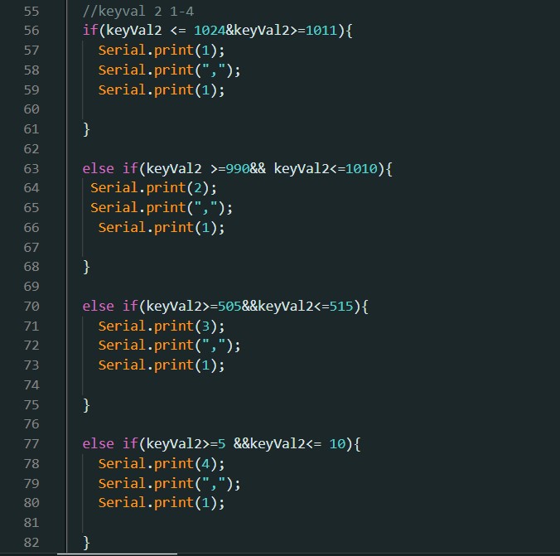Place cursor on the number 515
Viewport: 560px width, 556px height.
tap(341, 307)
